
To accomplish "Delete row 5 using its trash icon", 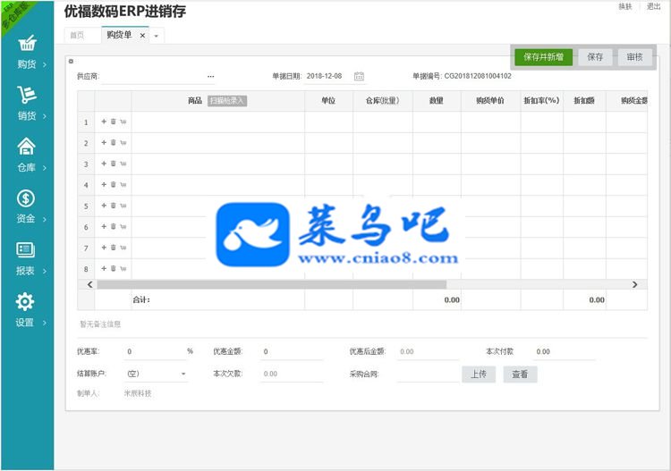I will coord(114,206).
